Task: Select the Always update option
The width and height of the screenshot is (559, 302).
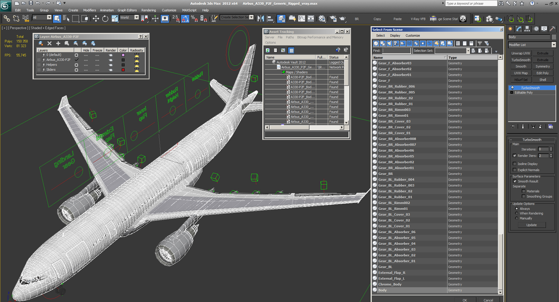Action: coord(517,209)
